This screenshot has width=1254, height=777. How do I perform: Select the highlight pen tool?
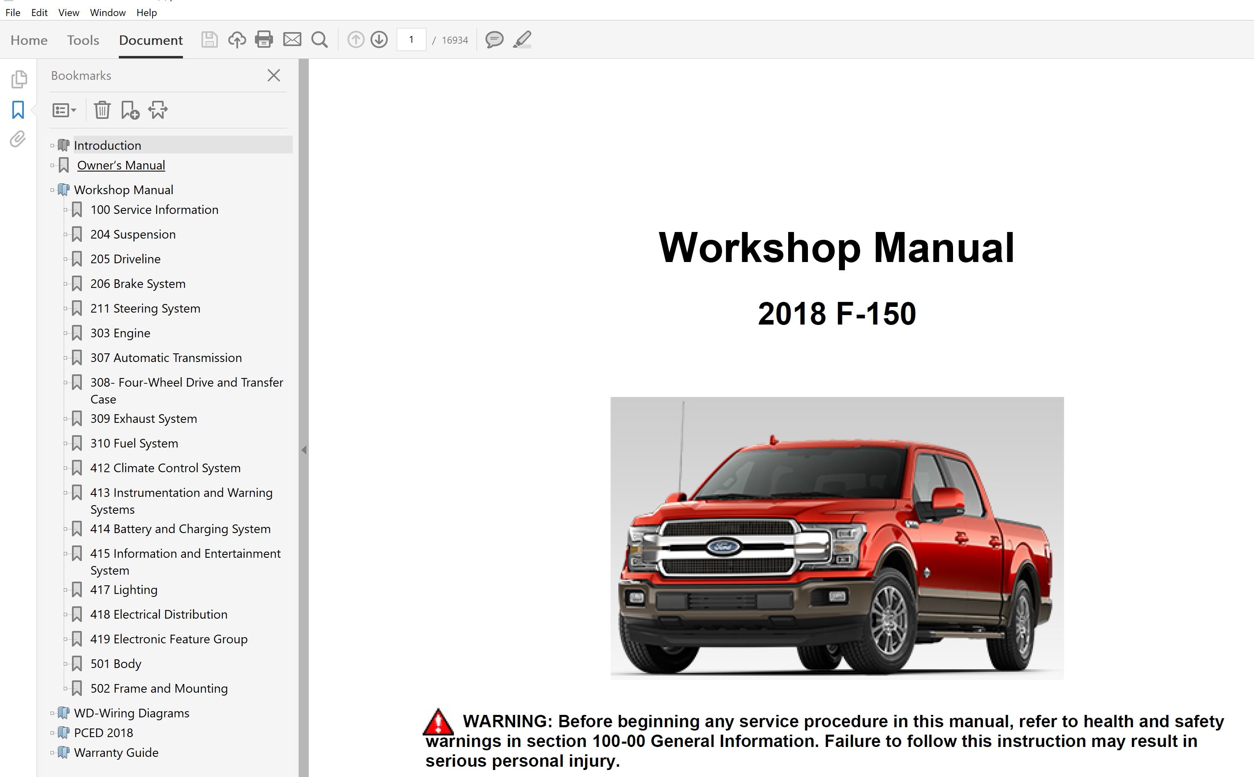tap(522, 39)
